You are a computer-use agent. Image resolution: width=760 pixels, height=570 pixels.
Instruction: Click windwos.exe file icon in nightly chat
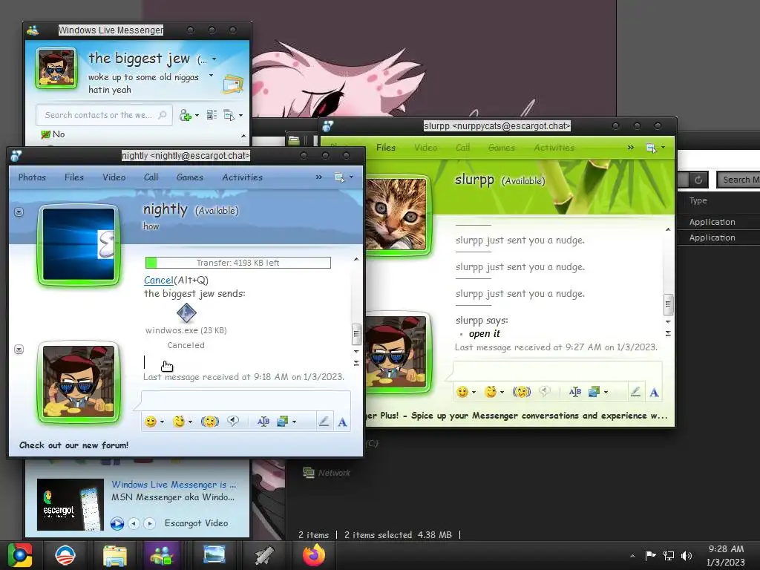coord(186,313)
